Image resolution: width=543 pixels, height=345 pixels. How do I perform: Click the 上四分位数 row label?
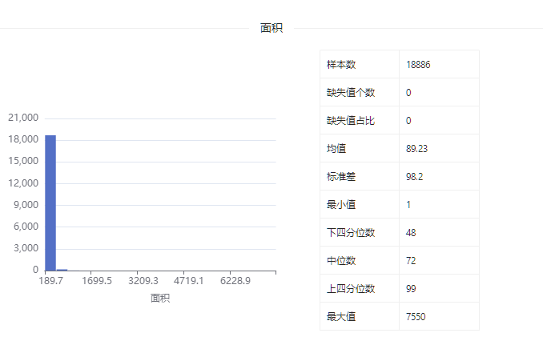(351, 289)
